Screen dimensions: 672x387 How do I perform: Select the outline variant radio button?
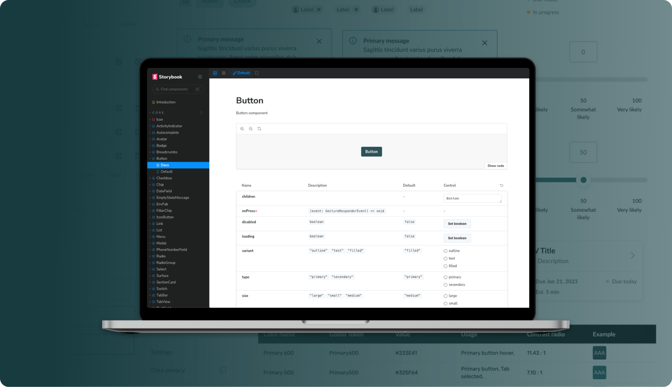pyautogui.click(x=445, y=251)
